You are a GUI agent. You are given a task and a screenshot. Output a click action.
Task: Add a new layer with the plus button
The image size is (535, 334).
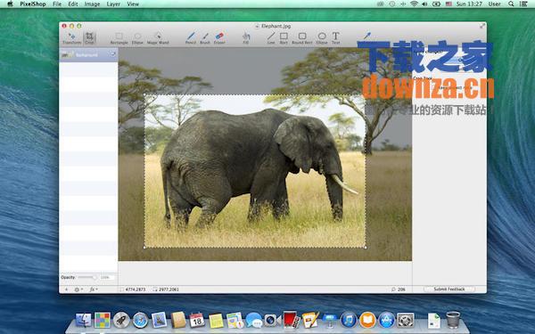[66, 289]
